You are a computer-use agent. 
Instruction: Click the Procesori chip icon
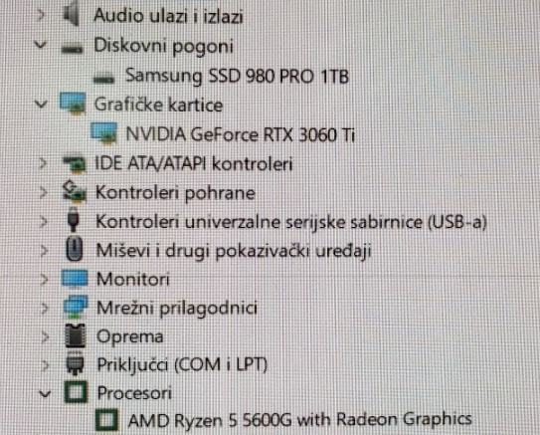point(76,391)
